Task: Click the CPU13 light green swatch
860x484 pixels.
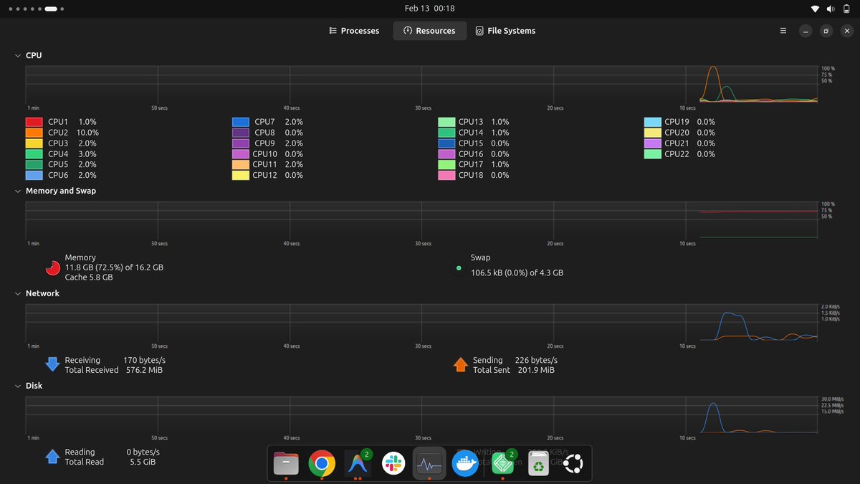Action: 446,122
